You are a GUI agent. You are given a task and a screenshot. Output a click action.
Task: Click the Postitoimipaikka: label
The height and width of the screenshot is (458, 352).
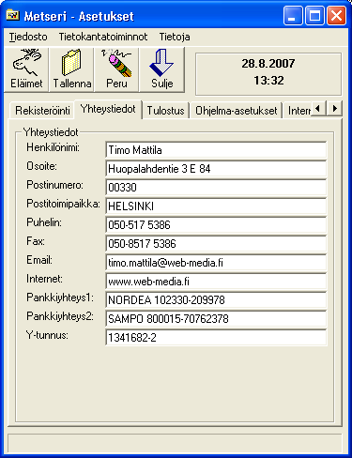63,204
